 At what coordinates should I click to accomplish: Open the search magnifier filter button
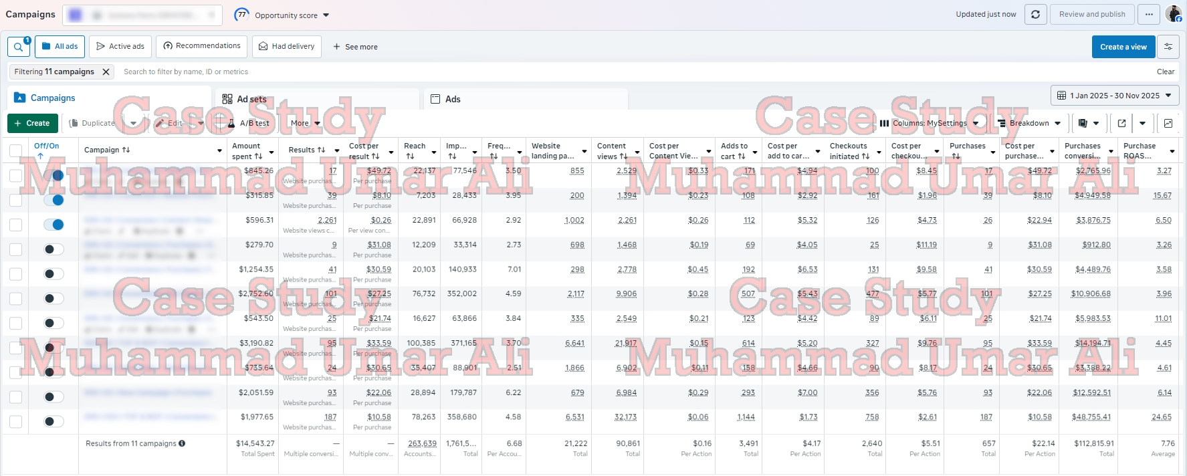click(x=18, y=47)
